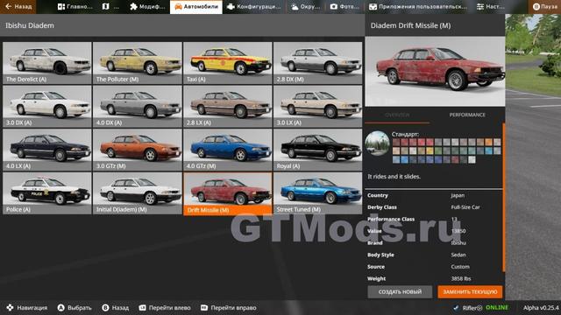The width and height of the screenshot is (561, 315).
Task: Click the circular paint preview ball
Action: click(378, 143)
